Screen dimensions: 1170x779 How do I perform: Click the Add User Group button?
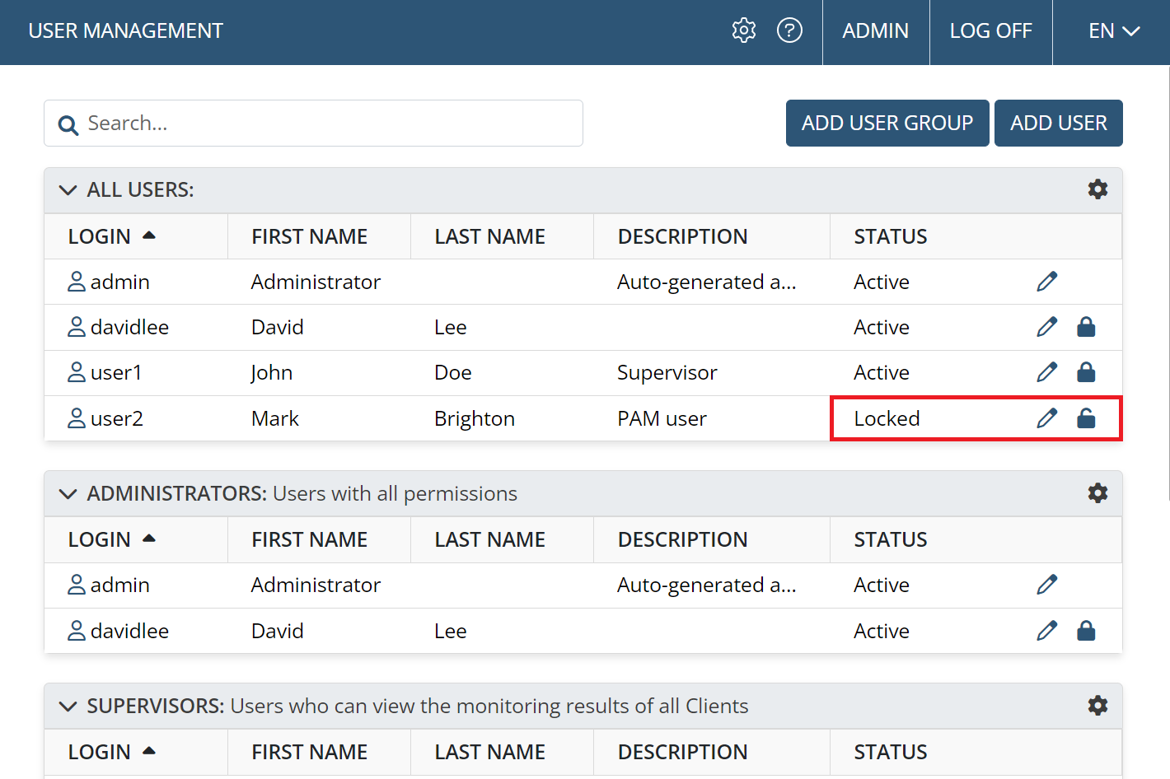[887, 124]
